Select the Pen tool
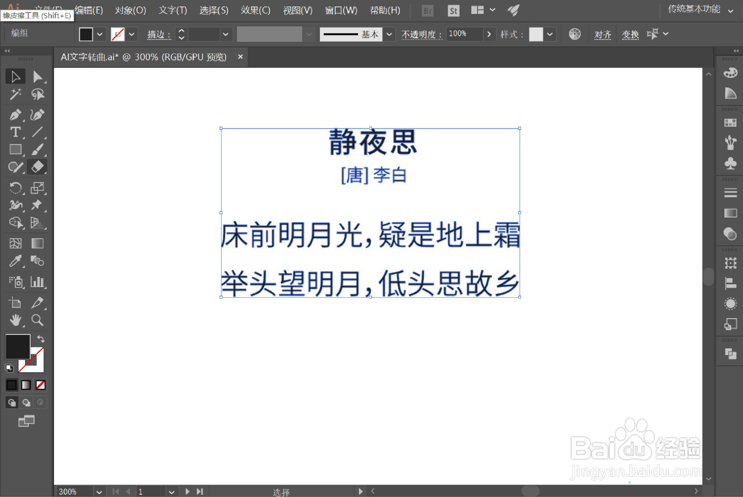The image size is (743, 497). tap(15, 114)
